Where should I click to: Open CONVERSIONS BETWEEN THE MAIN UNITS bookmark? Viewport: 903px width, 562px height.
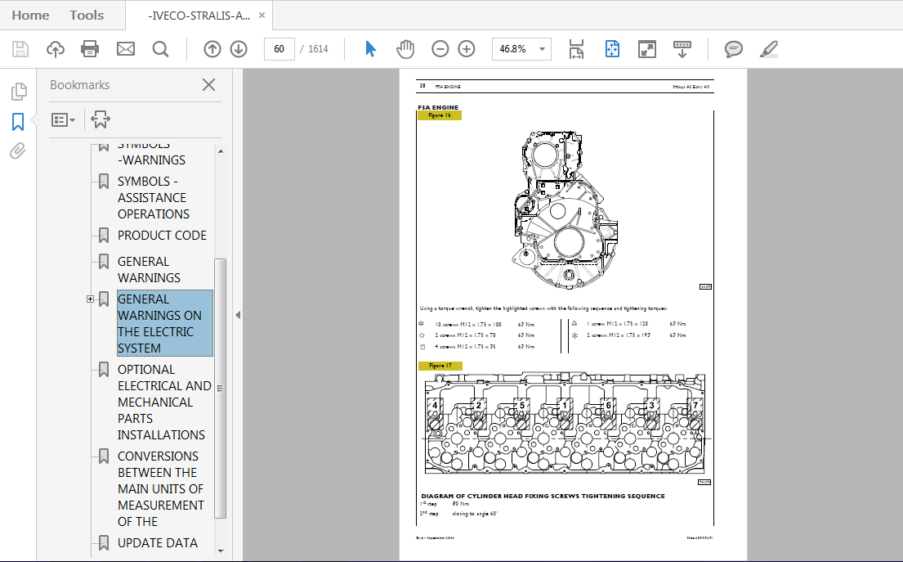[x=161, y=489]
